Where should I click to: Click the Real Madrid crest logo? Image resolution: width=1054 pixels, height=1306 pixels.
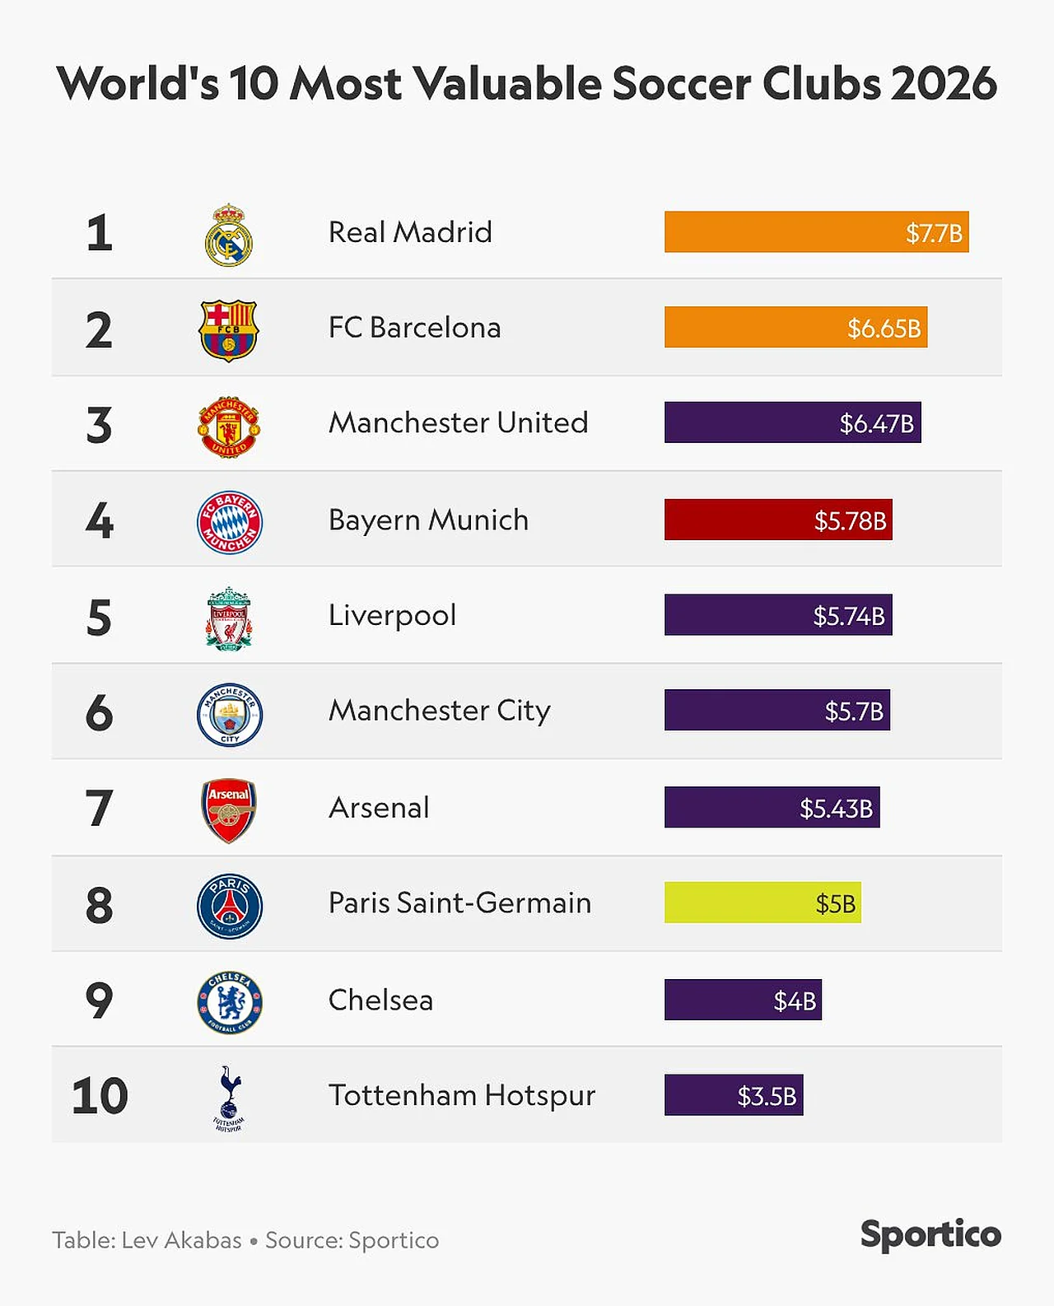[x=229, y=235]
